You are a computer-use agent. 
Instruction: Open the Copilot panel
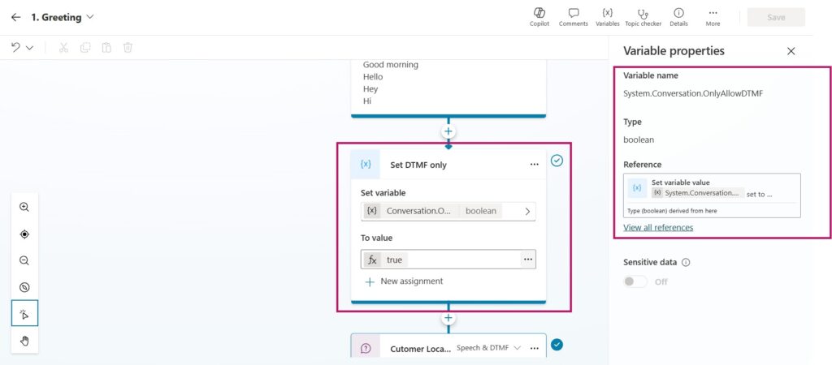[x=539, y=16]
